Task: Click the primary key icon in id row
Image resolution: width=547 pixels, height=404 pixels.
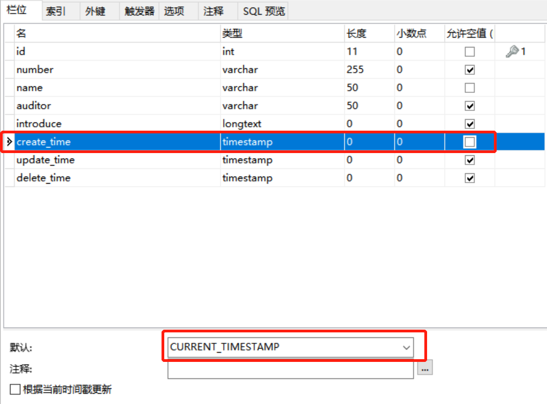Action: coord(512,51)
